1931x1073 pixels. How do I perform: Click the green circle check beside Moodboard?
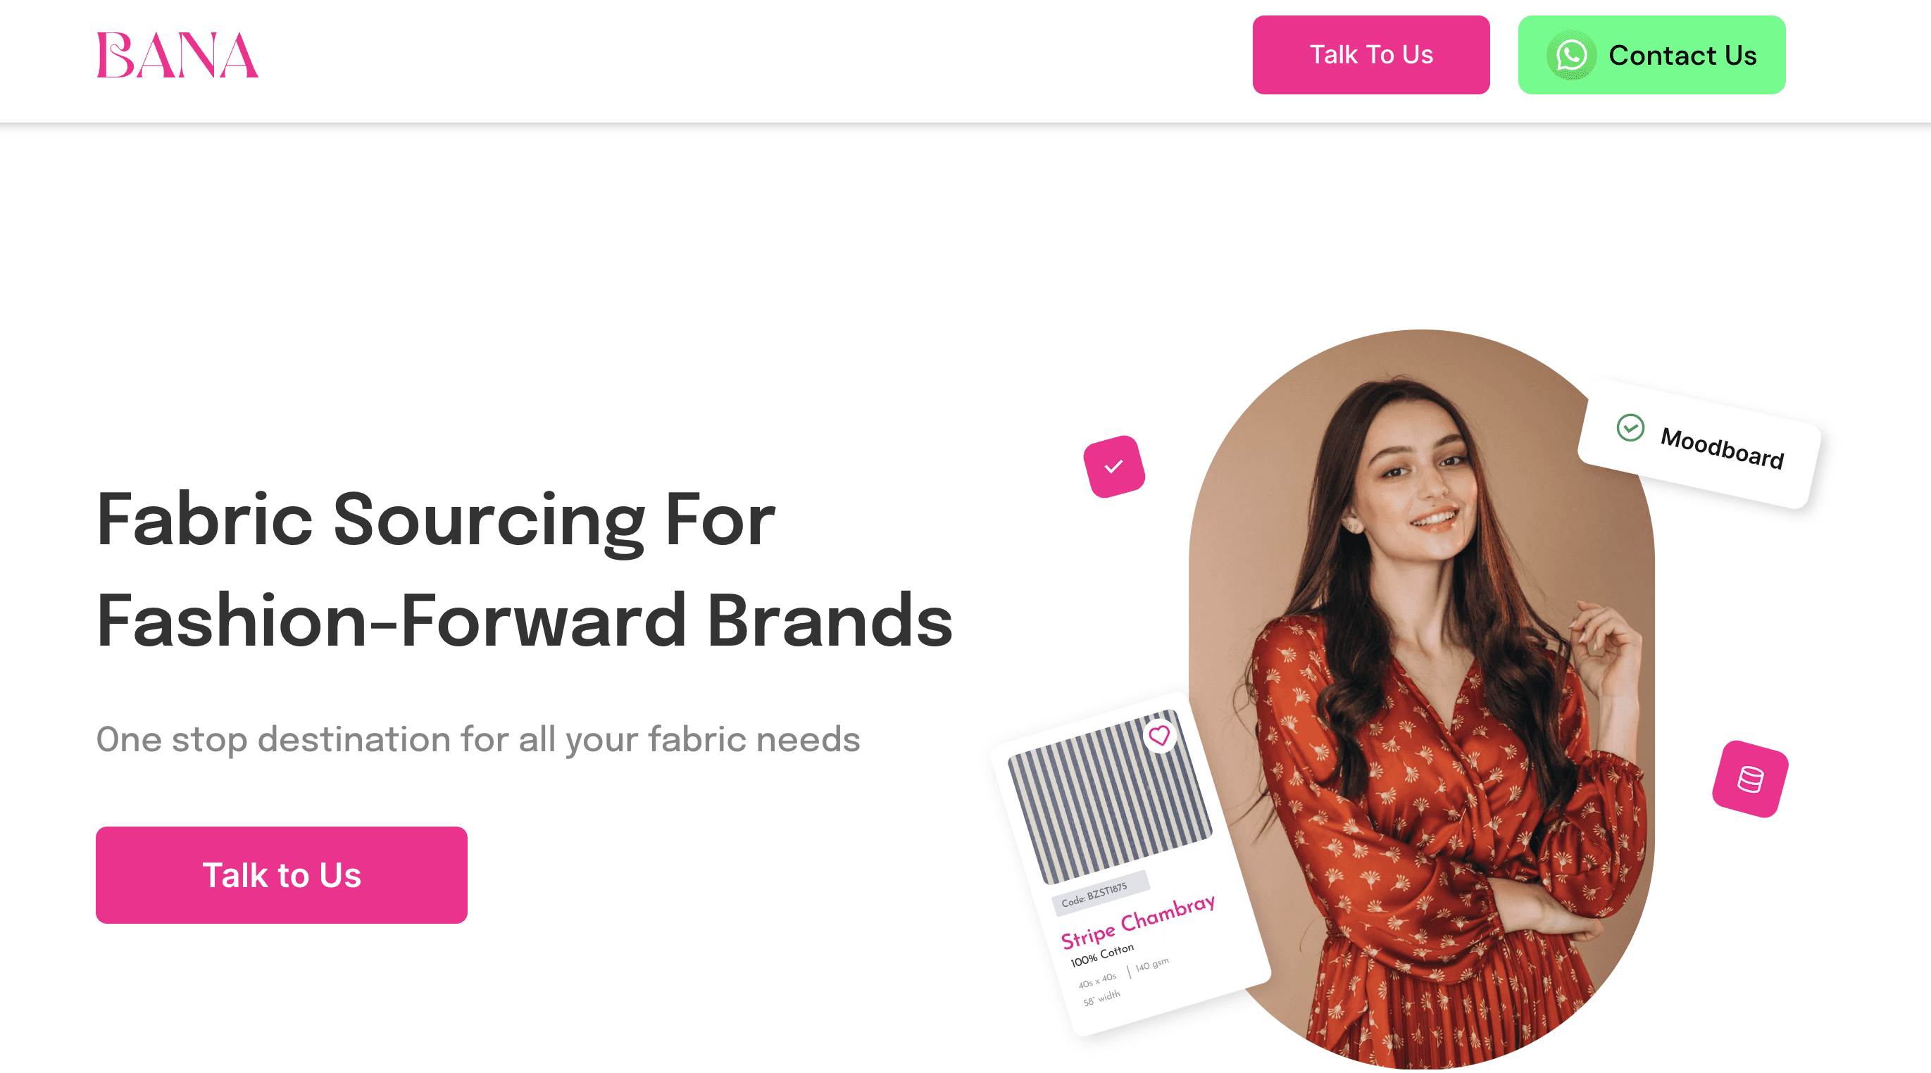coord(1630,428)
